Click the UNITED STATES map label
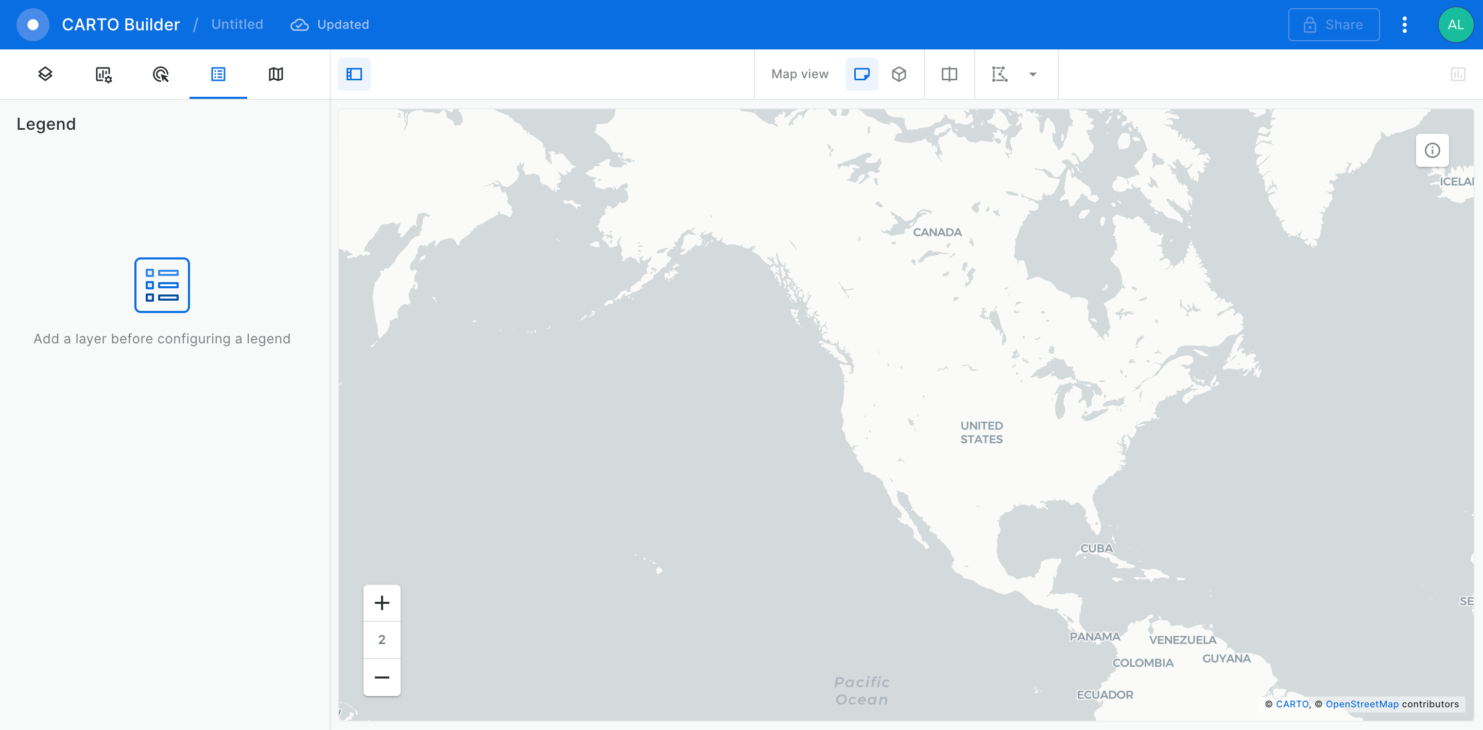The image size is (1483, 730). pos(981,432)
